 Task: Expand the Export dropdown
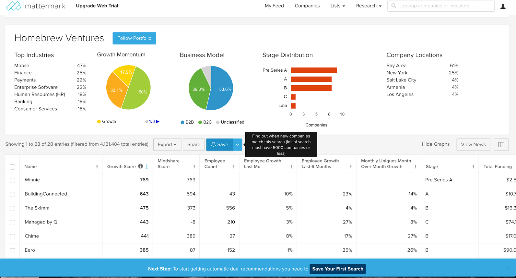[x=167, y=145]
